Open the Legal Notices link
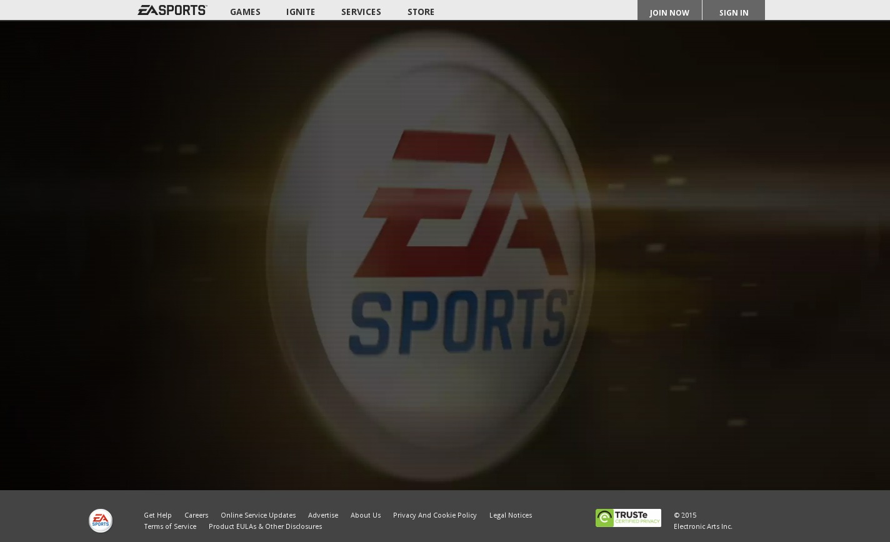890x542 pixels. pyautogui.click(x=511, y=515)
